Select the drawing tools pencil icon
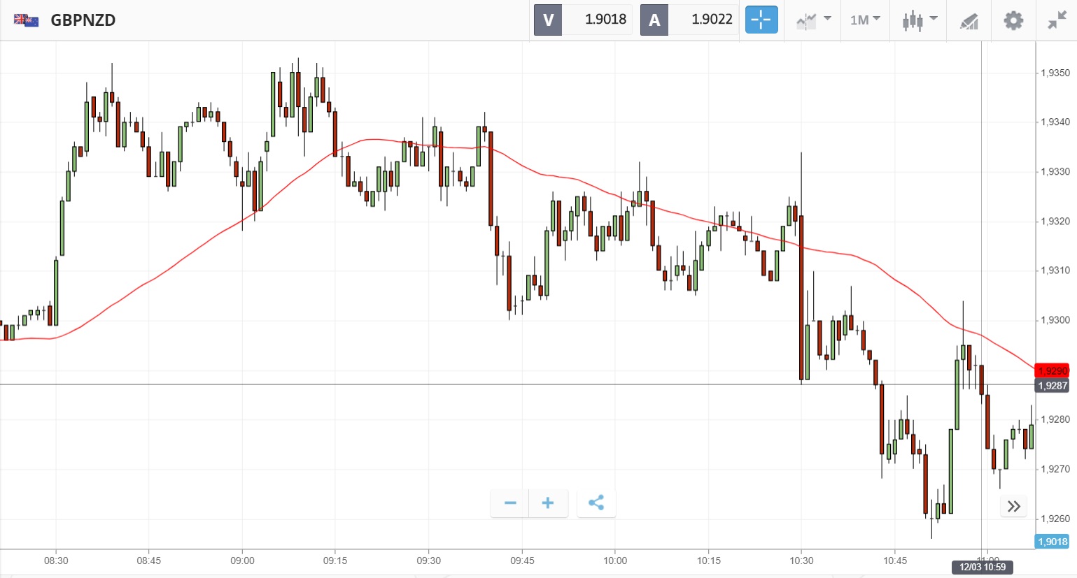The width and height of the screenshot is (1077, 578). 969,21
